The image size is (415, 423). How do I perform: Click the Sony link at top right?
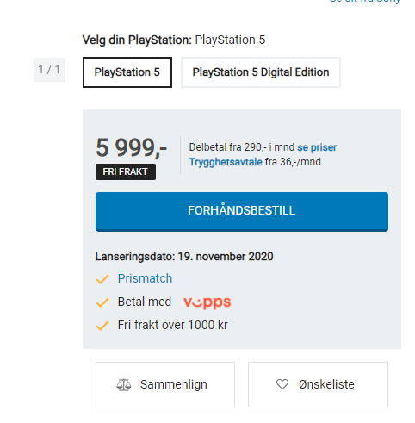tap(364, 1)
